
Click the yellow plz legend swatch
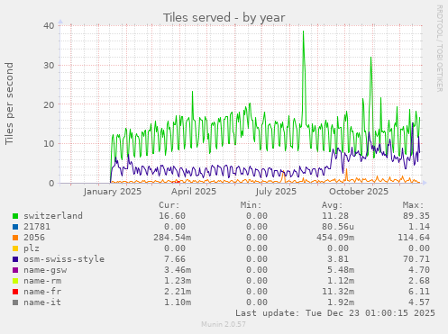tap(15, 248)
